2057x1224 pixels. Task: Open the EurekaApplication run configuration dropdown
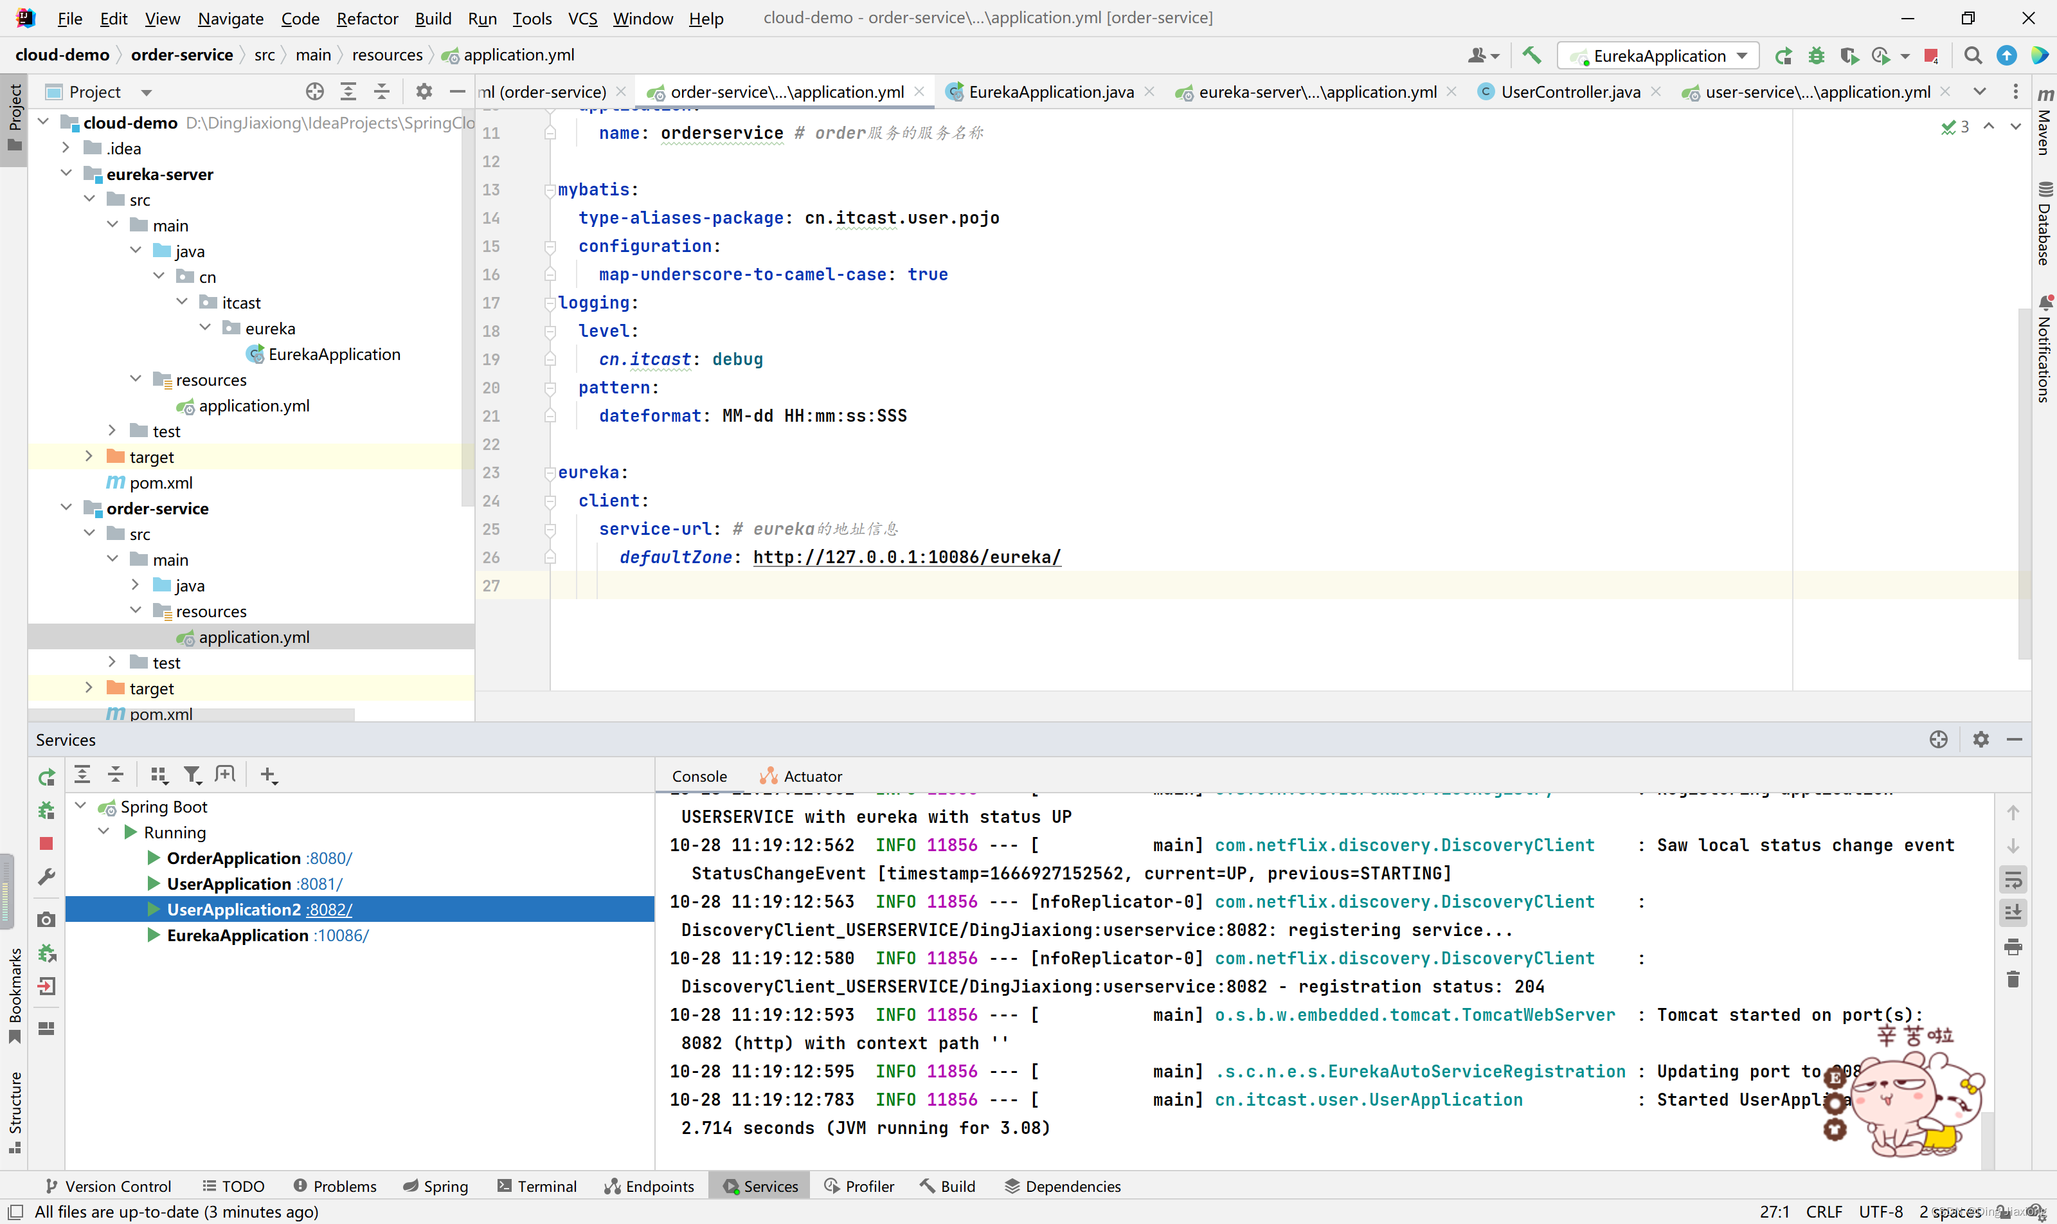(x=1658, y=55)
